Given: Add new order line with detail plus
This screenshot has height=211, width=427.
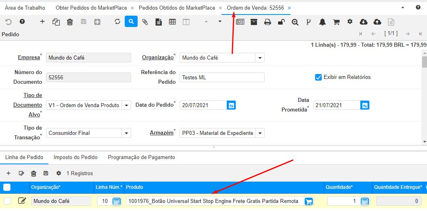Looking at the screenshot, I should click(8, 173).
